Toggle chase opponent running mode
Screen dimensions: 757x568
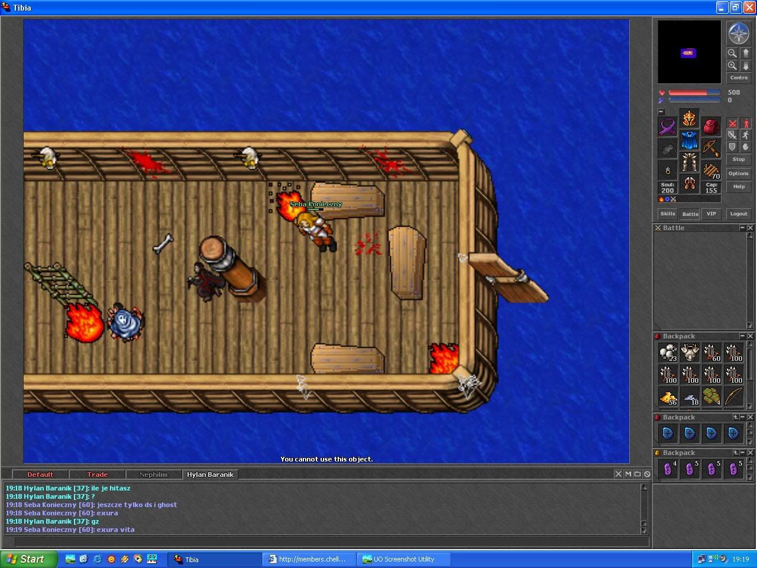(746, 135)
